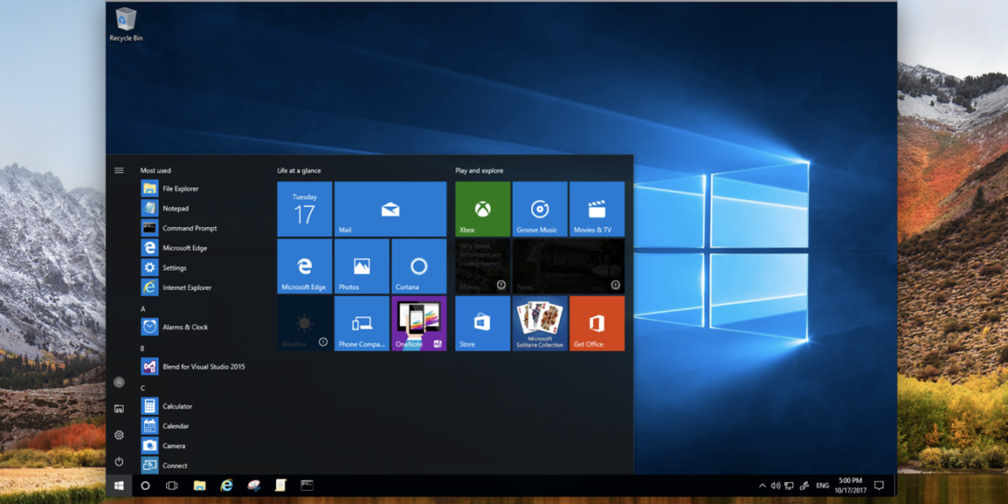The height and width of the screenshot is (504, 1008).
Task: Open File Explorer from the taskbar
Action: (199, 485)
